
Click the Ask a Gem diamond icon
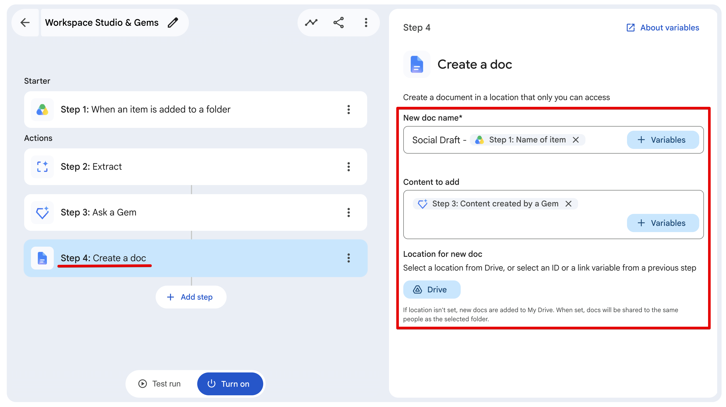pos(42,213)
